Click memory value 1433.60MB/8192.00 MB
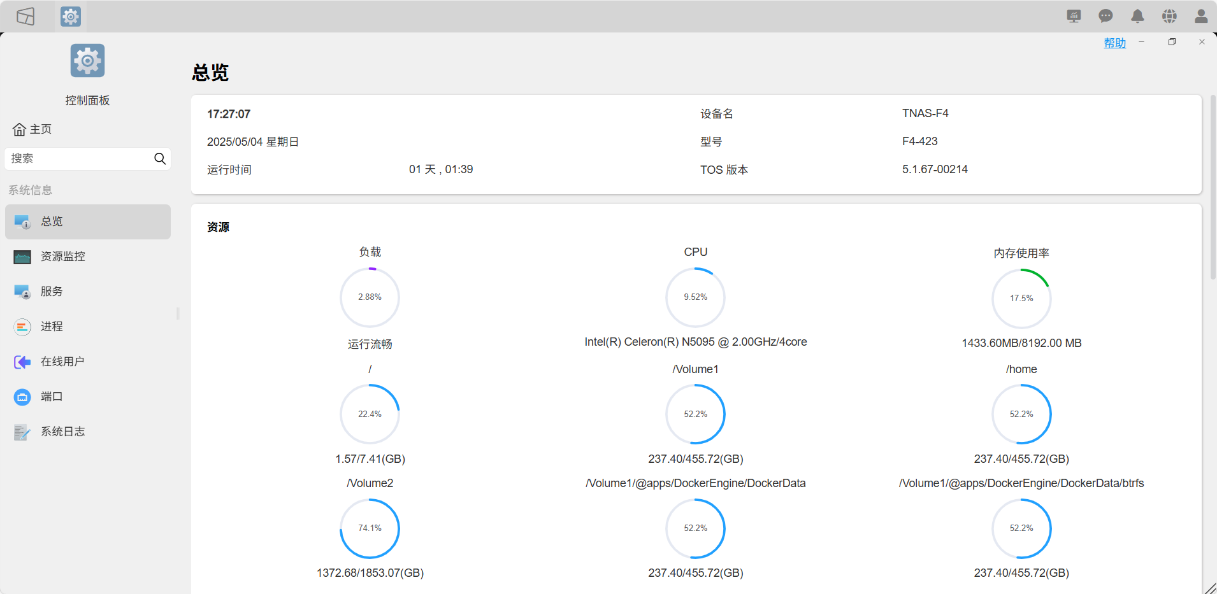This screenshot has width=1217, height=594. [x=1021, y=343]
